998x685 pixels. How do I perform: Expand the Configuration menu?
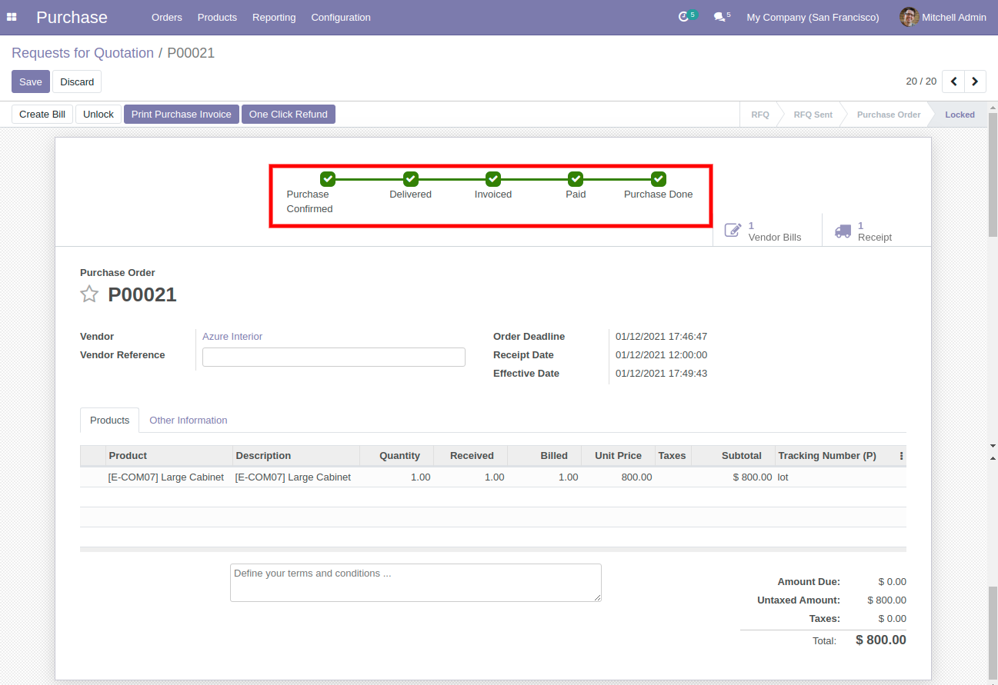click(x=340, y=17)
